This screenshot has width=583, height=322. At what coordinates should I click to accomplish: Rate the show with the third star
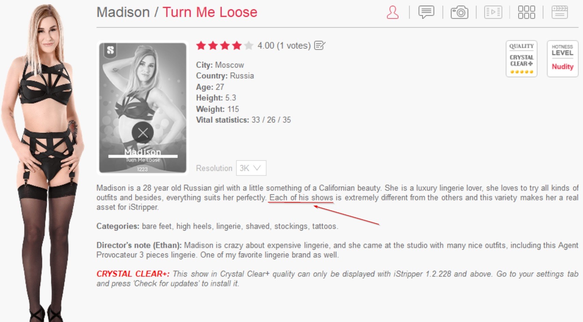[225, 45]
